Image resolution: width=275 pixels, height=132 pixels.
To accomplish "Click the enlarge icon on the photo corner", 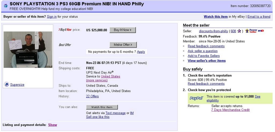I will point(50,66).
